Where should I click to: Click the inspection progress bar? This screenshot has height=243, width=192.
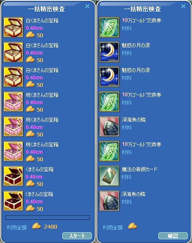point(47,217)
